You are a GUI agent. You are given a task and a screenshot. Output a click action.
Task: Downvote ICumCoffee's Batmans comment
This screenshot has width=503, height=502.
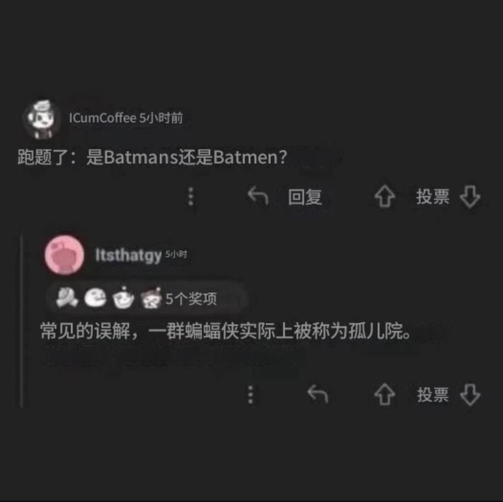pos(470,196)
